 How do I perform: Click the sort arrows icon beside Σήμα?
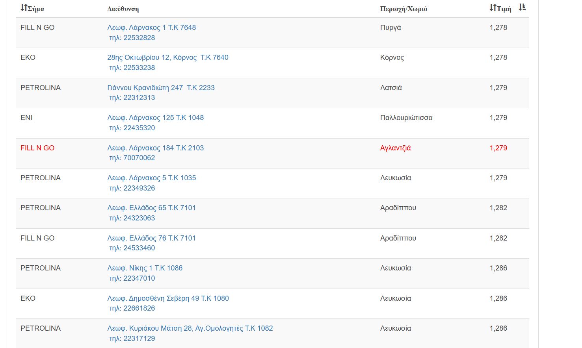coord(24,8)
